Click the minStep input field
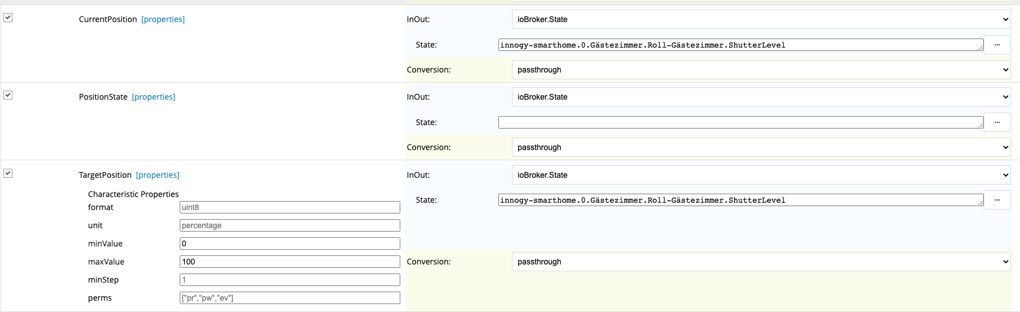This screenshot has height=312, width=1020. pyautogui.click(x=289, y=280)
